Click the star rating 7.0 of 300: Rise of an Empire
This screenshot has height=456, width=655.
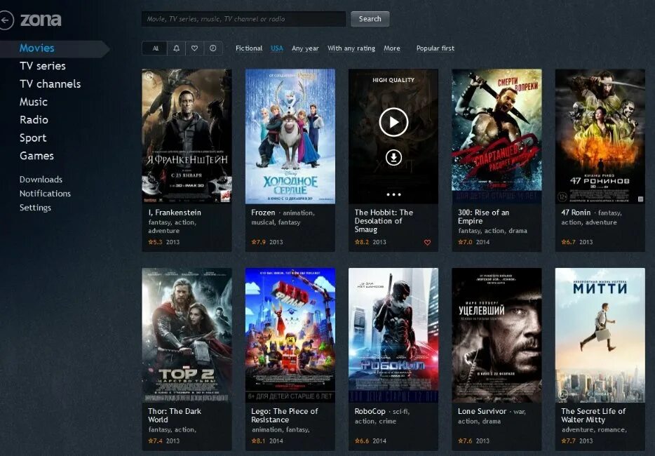(x=465, y=242)
